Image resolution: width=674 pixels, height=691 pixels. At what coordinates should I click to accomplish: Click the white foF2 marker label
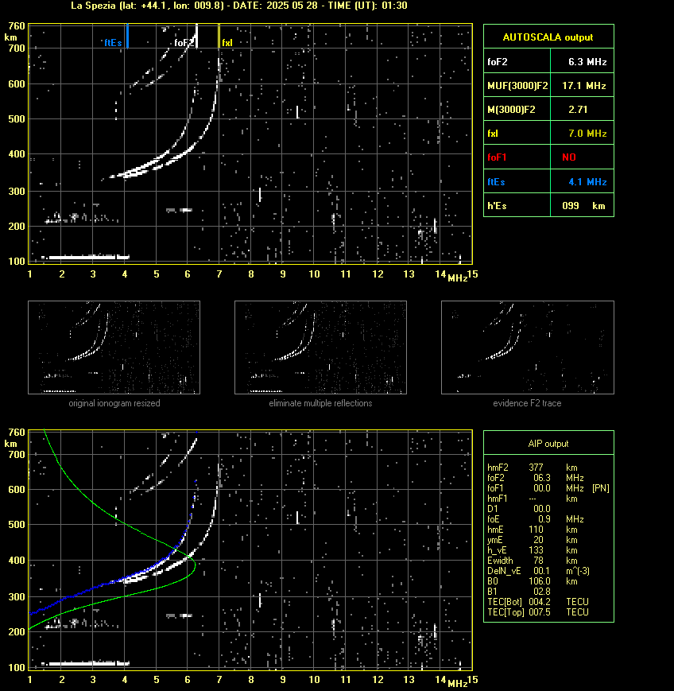[184, 43]
